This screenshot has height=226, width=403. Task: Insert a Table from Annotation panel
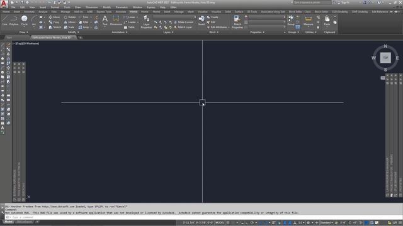(x=129, y=27)
